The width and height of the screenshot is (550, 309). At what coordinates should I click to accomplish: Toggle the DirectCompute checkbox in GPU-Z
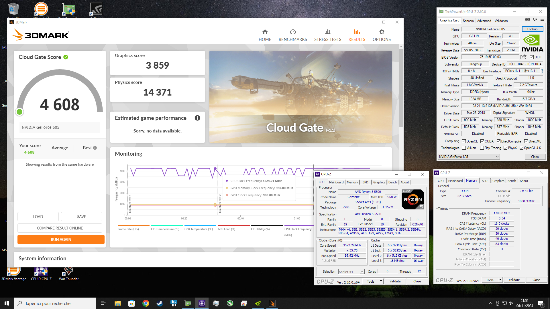498,141
